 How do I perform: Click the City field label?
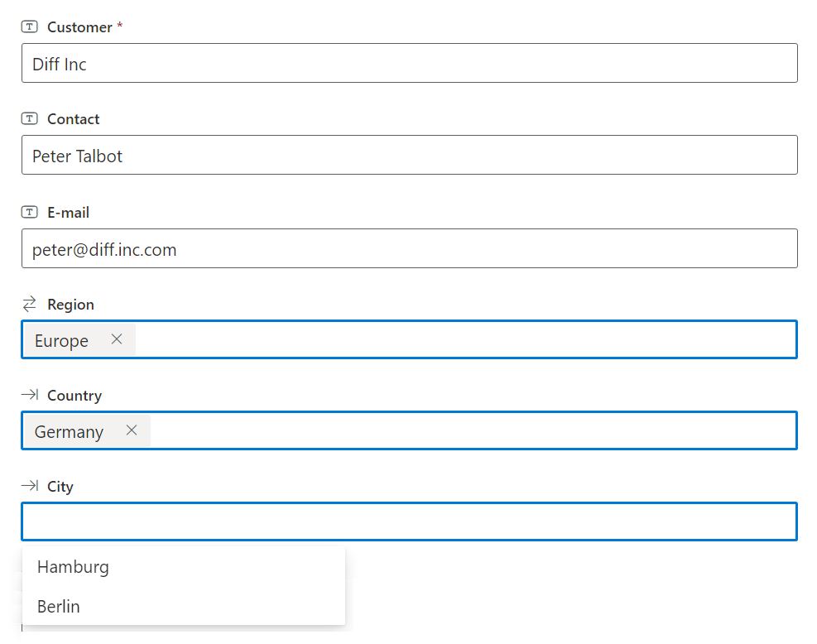coord(60,487)
